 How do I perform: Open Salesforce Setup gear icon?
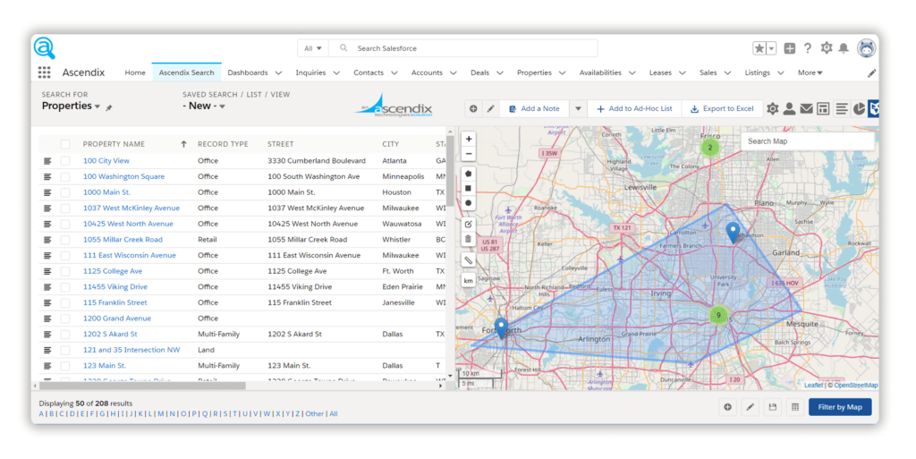tap(826, 48)
